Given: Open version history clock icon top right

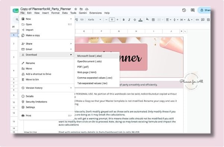Looking at the screenshot, I should (184, 10).
